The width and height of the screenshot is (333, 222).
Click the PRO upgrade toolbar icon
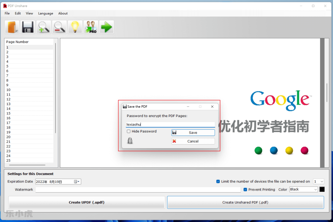(91, 27)
